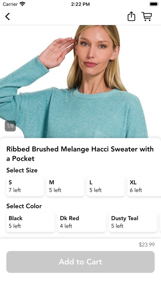
Task: Tap the back arrow icon
Action: [8, 16]
